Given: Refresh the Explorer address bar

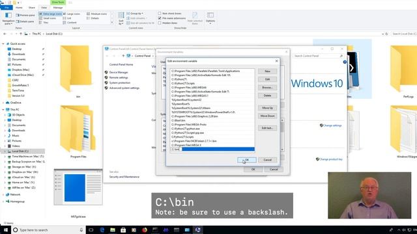Looking at the screenshot, I should [386, 34].
